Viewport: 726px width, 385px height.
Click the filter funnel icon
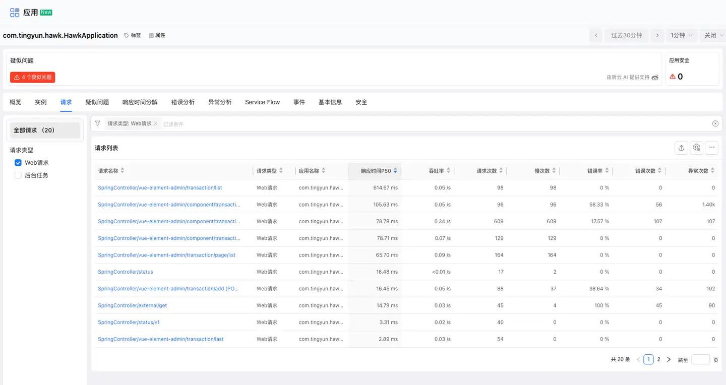[x=97, y=123]
